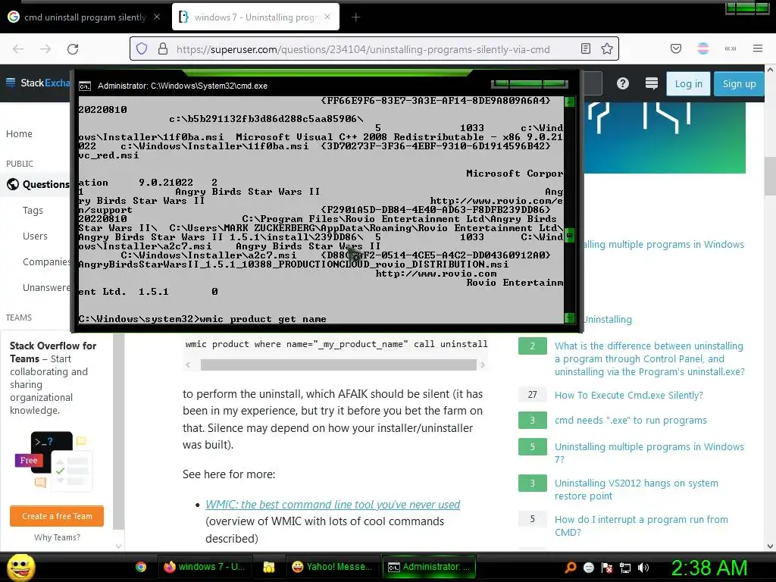Open the Stack Exchange help icon
The image size is (776, 582).
(x=623, y=83)
